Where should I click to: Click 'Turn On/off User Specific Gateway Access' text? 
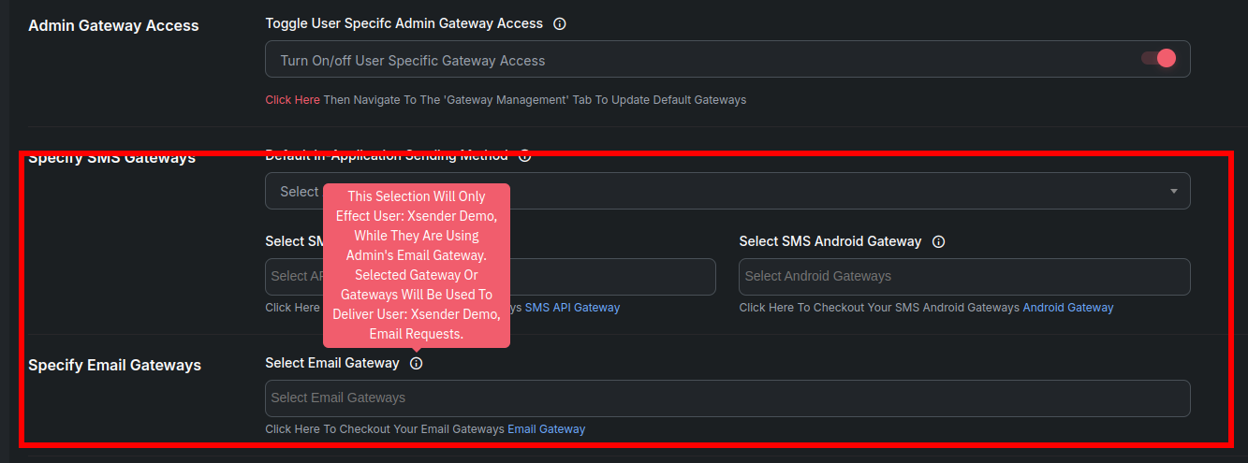click(412, 60)
